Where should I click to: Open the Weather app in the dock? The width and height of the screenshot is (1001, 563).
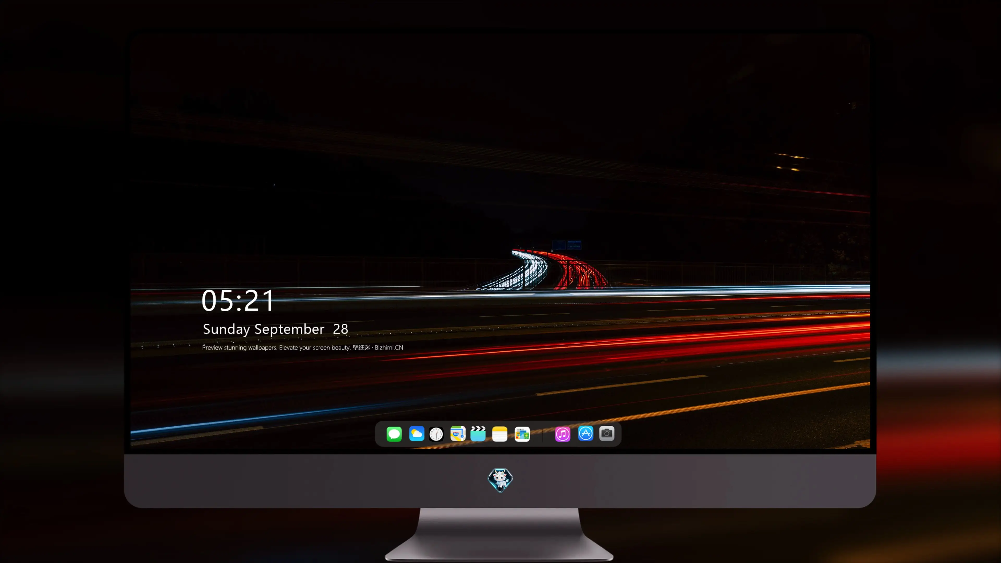[x=416, y=434]
